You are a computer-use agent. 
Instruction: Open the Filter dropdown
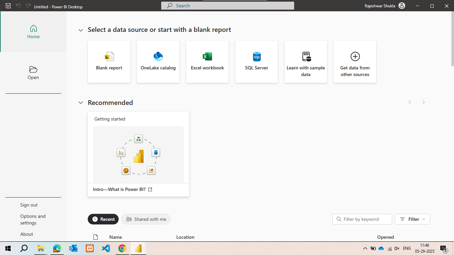click(x=412, y=219)
